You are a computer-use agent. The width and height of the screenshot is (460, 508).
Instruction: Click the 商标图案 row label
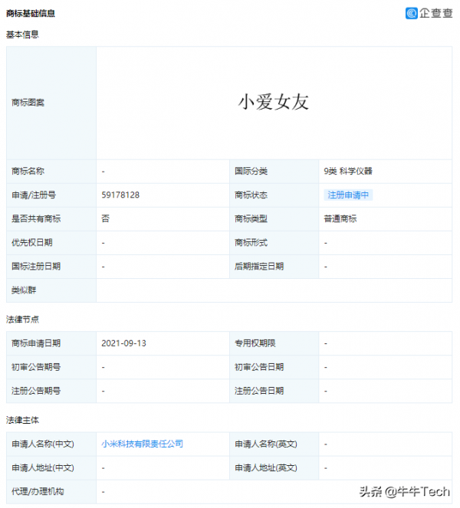coord(28,103)
